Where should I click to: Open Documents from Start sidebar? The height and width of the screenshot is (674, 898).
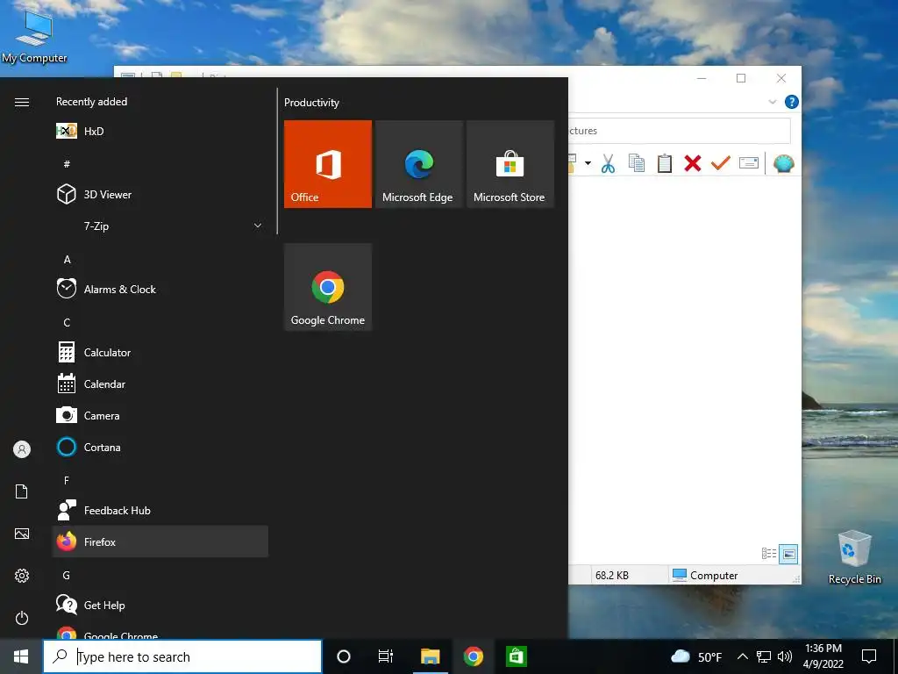pyautogui.click(x=22, y=491)
